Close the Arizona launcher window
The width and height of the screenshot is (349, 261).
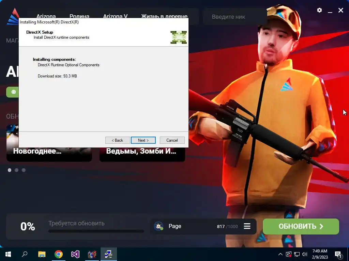pyautogui.click(x=341, y=10)
